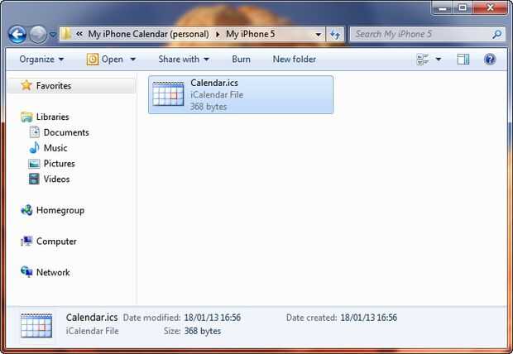Click the Libraries folder icon
Screen dimensions: 513x354
click(x=26, y=117)
